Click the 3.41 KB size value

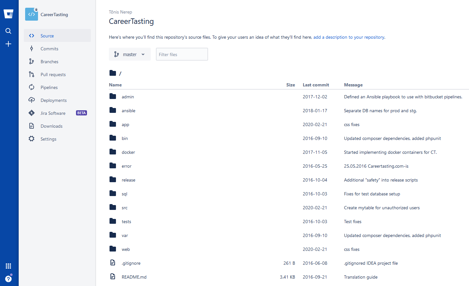click(287, 277)
